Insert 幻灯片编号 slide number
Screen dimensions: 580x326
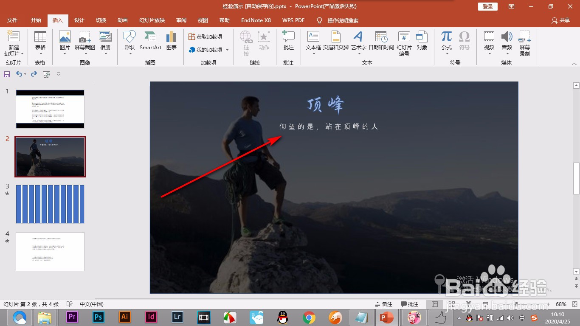[404, 44]
